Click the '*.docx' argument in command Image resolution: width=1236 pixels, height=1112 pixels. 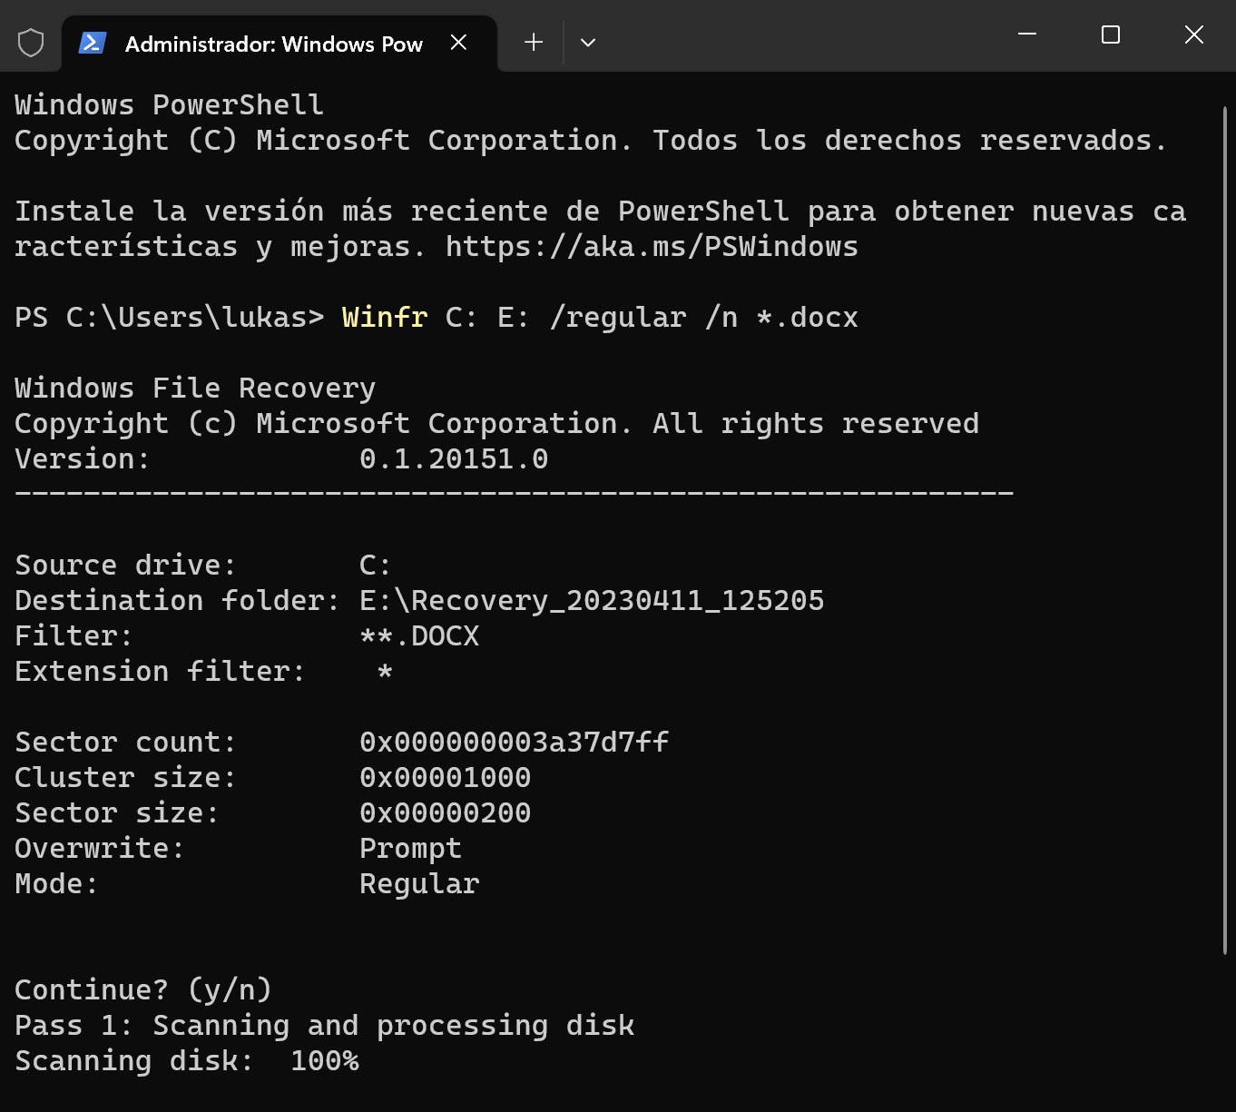pyautogui.click(x=807, y=318)
